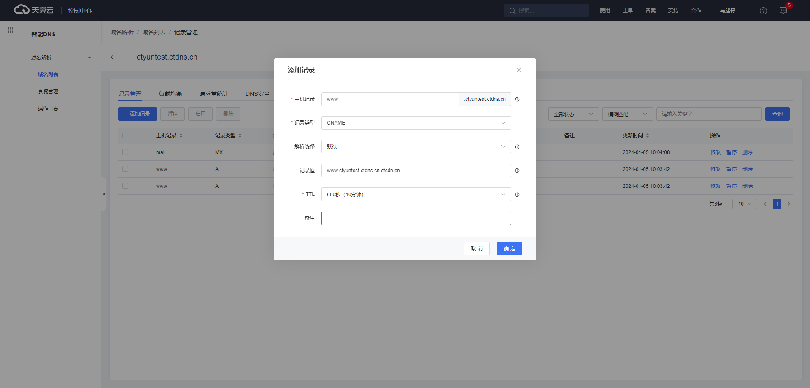Click the 确定 confirm button
Viewport: 810px width, 388px height.
[509, 249]
